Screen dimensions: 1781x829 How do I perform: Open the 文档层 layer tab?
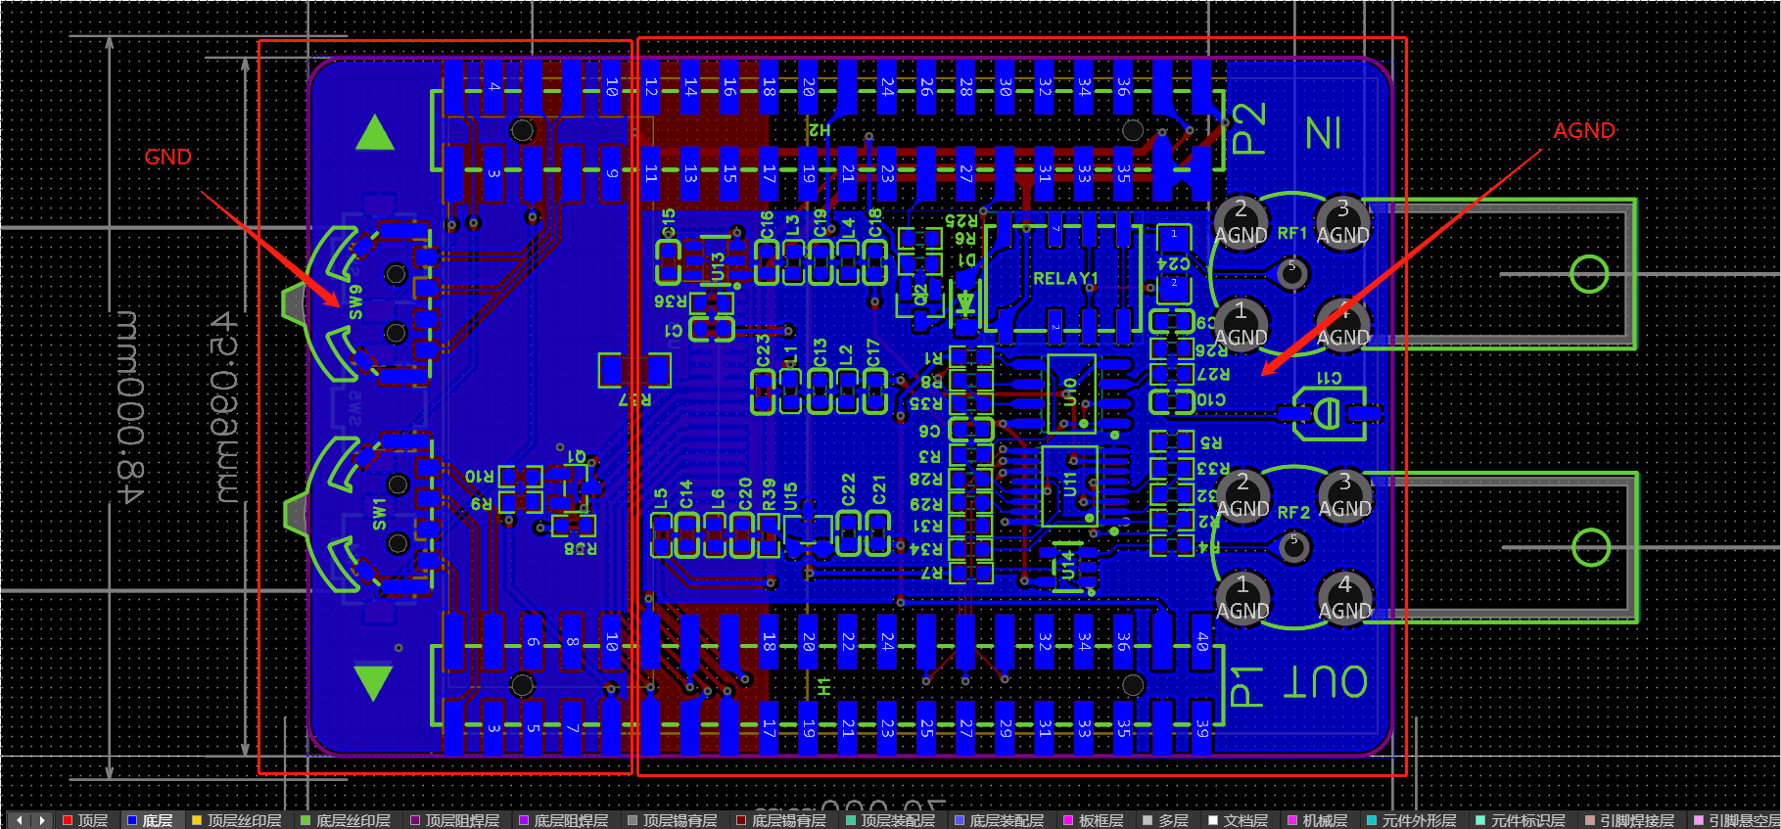[x=1239, y=820]
